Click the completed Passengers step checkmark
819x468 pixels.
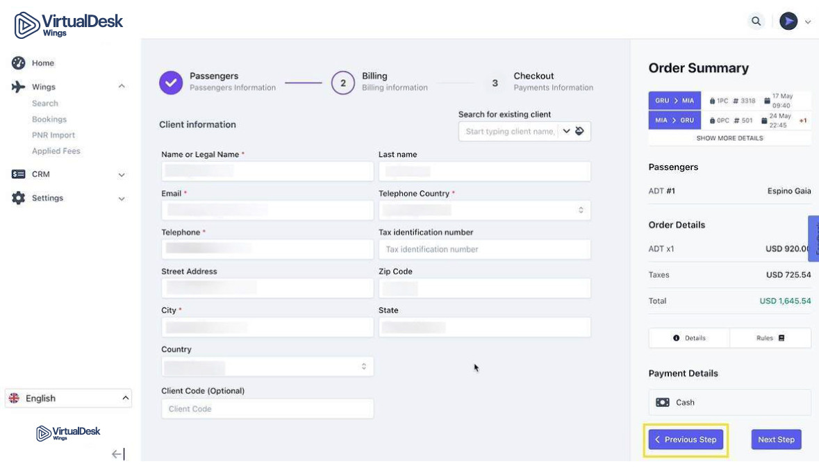point(171,83)
